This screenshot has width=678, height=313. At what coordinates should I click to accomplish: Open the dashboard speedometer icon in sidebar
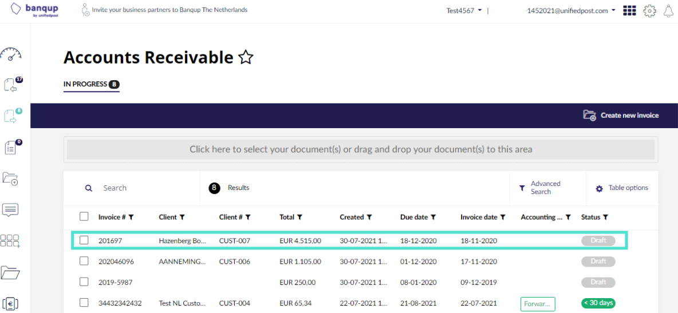11,54
